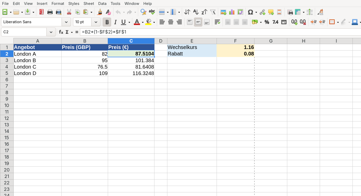Open Find and Replace

143,12
